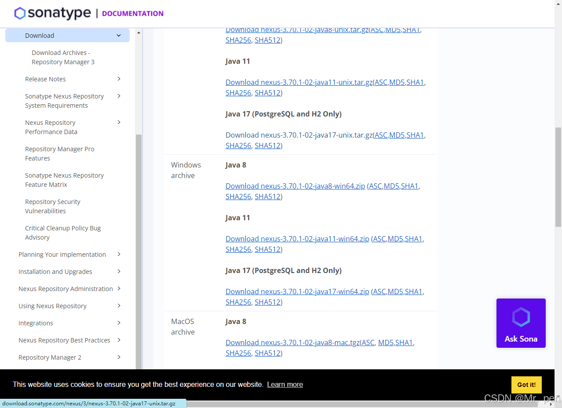Open SHA512 link for java11-win64.zip

click(267, 249)
